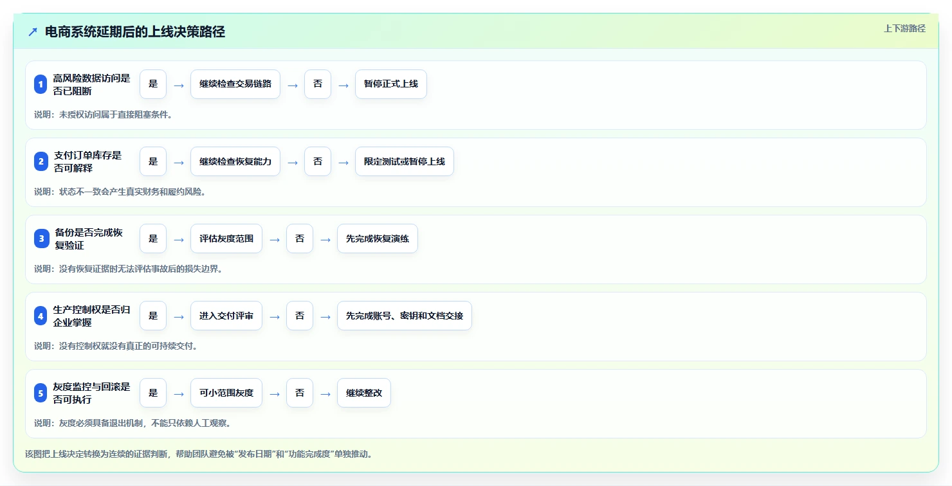Screen dimensions: 952x486
Task: Click the 进入交付评审 box
Action: click(x=226, y=316)
